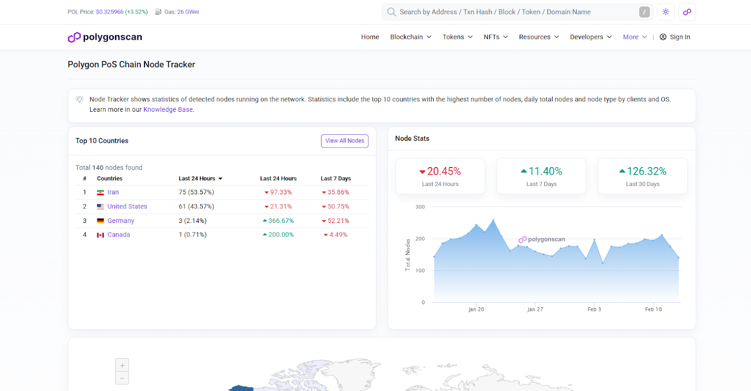Click the Canada flag icon

(x=100, y=235)
